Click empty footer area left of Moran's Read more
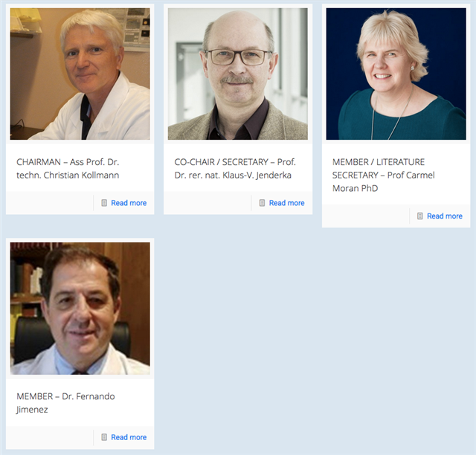This screenshot has height=455, width=476. point(366,216)
